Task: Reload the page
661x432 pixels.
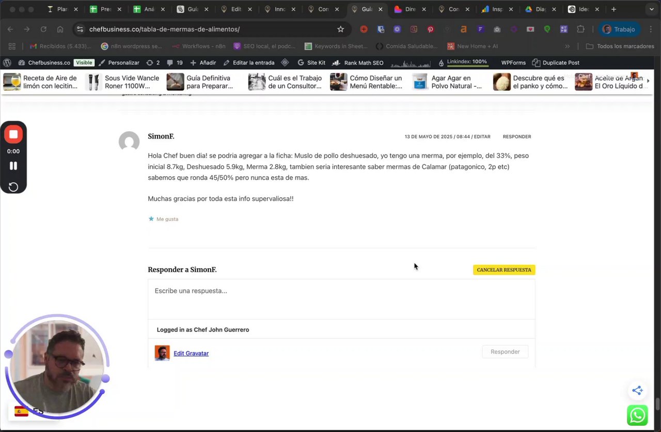Action: [x=43, y=29]
